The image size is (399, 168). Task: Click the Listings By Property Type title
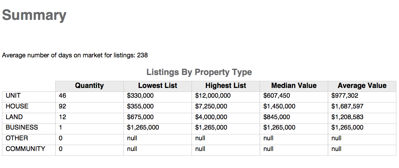(199, 72)
